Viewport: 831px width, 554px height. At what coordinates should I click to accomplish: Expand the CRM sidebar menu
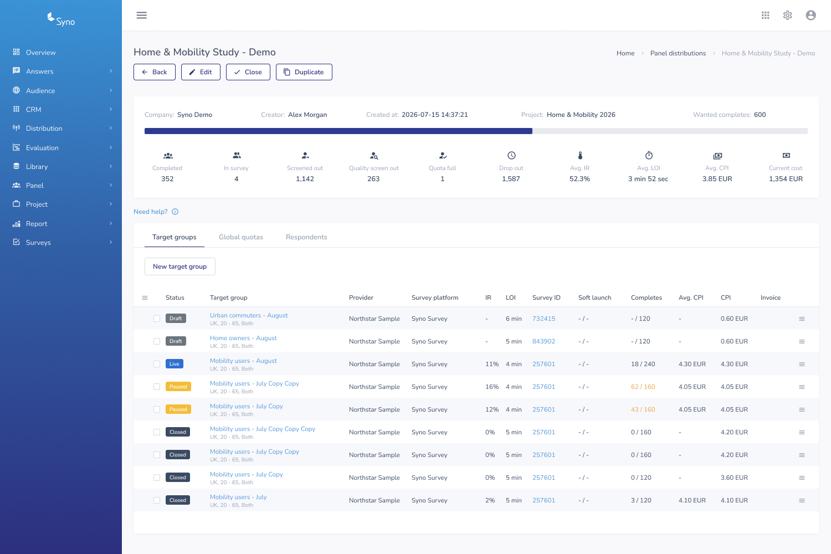click(61, 109)
